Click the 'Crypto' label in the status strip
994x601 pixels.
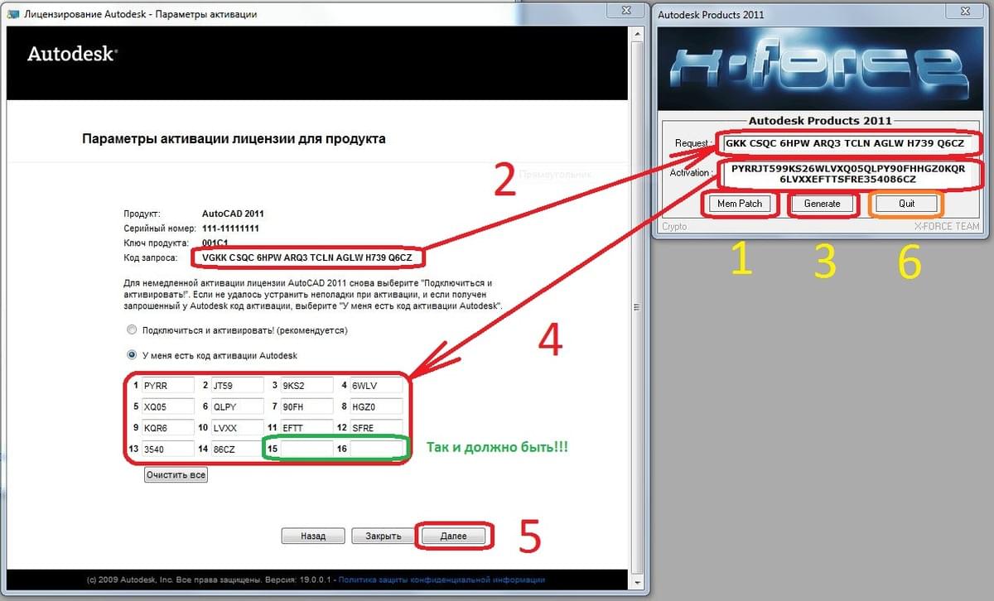pos(675,226)
